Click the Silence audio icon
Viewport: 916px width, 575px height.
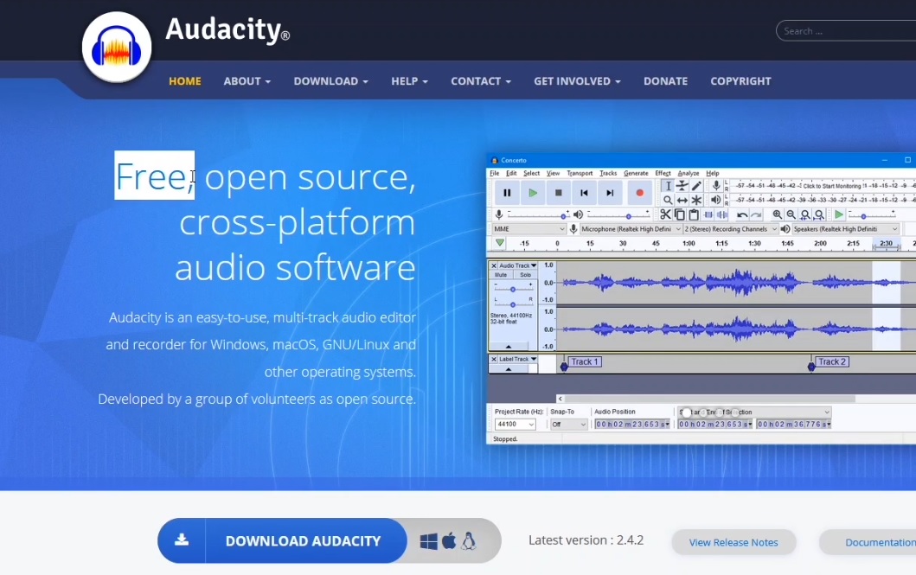tap(722, 214)
